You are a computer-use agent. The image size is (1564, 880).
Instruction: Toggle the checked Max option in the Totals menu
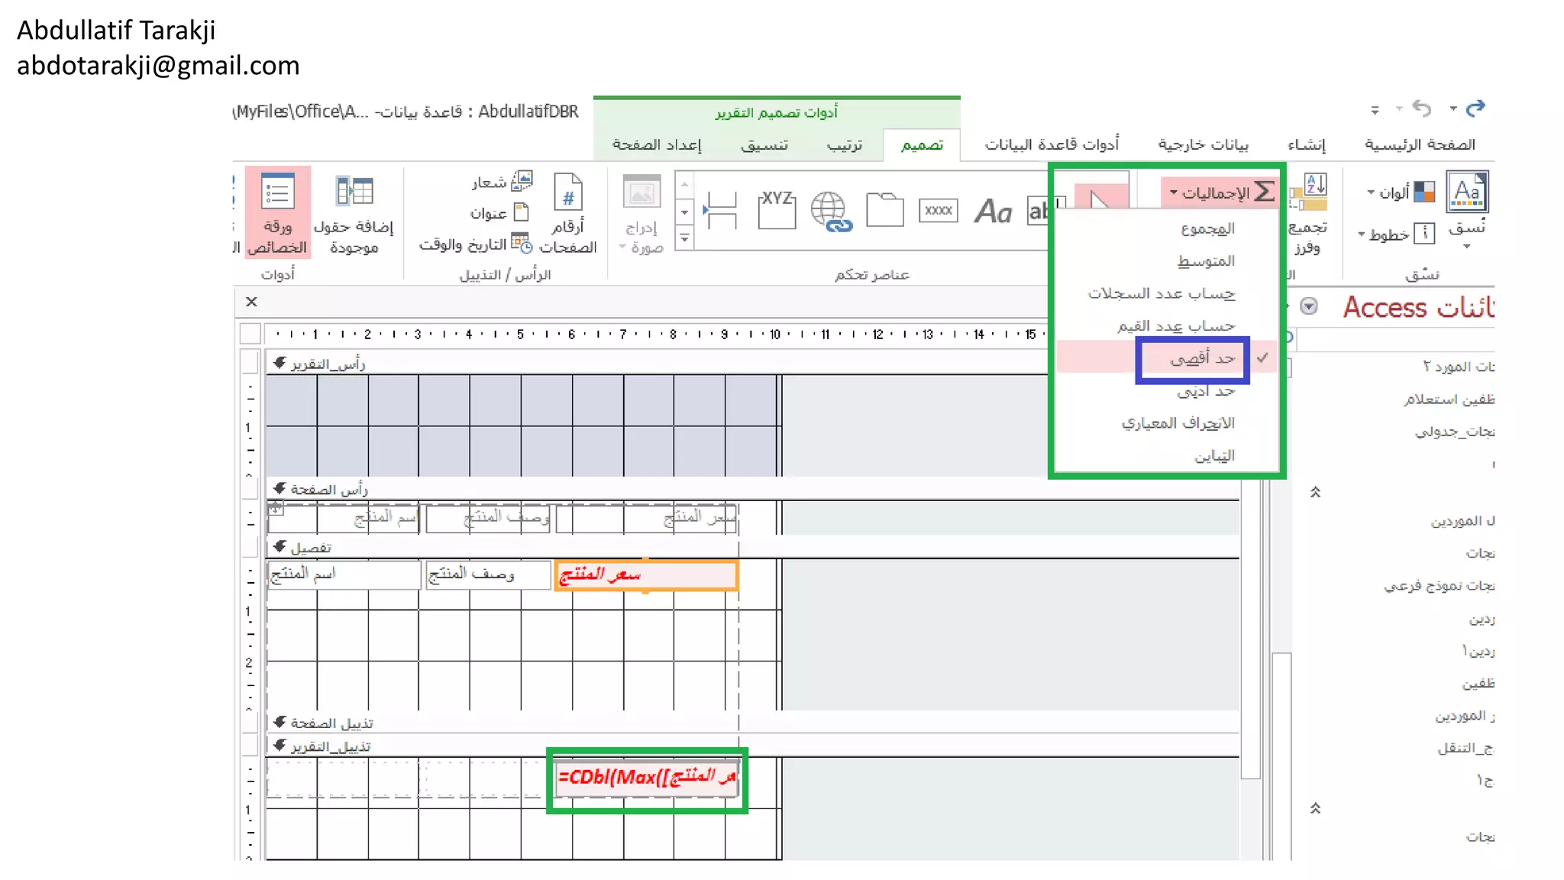(x=1203, y=358)
